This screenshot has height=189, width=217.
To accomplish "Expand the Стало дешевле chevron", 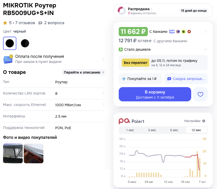I will (x=206, y=49).
